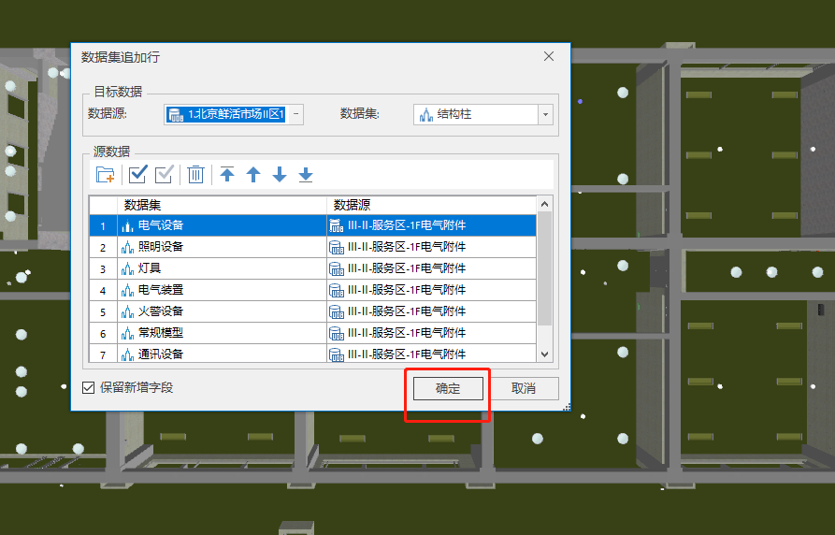Click datasource icon in row 4
835x535 pixels.
coord(337,290)
